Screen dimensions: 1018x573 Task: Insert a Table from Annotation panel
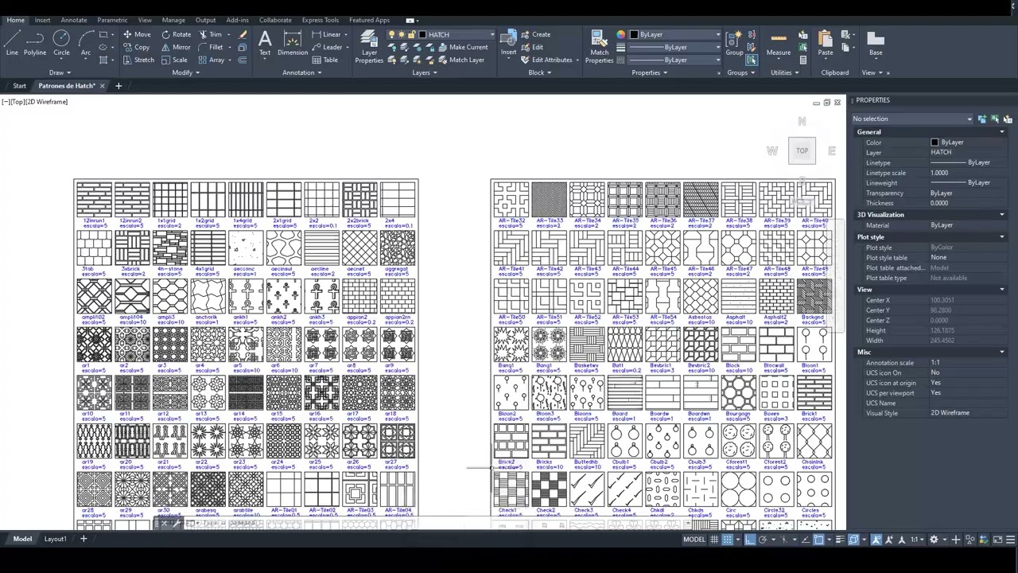click(325, 60)
